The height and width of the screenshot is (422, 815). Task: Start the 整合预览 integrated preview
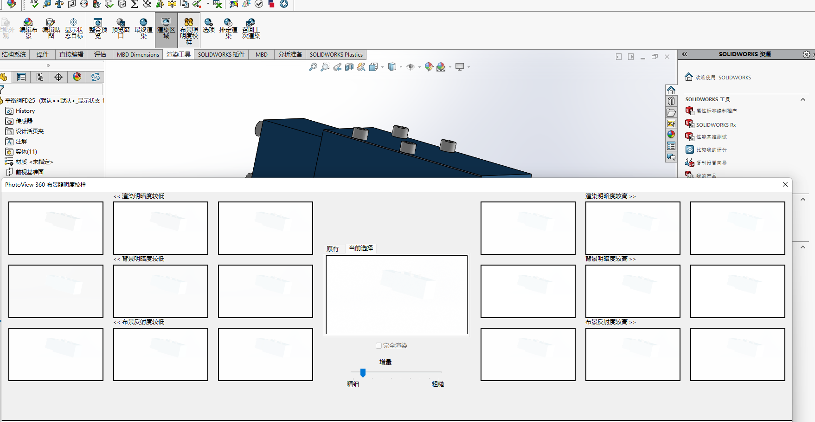pyautogui.click(x=98, y=28)
